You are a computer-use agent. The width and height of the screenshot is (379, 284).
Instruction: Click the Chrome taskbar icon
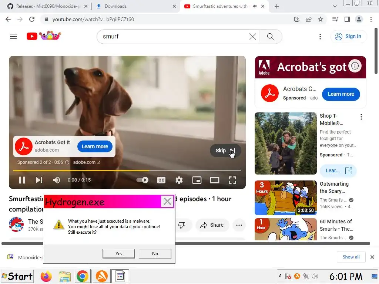[x=83, y=277]
